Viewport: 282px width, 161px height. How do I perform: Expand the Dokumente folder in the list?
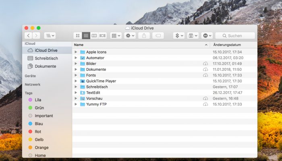76,69
